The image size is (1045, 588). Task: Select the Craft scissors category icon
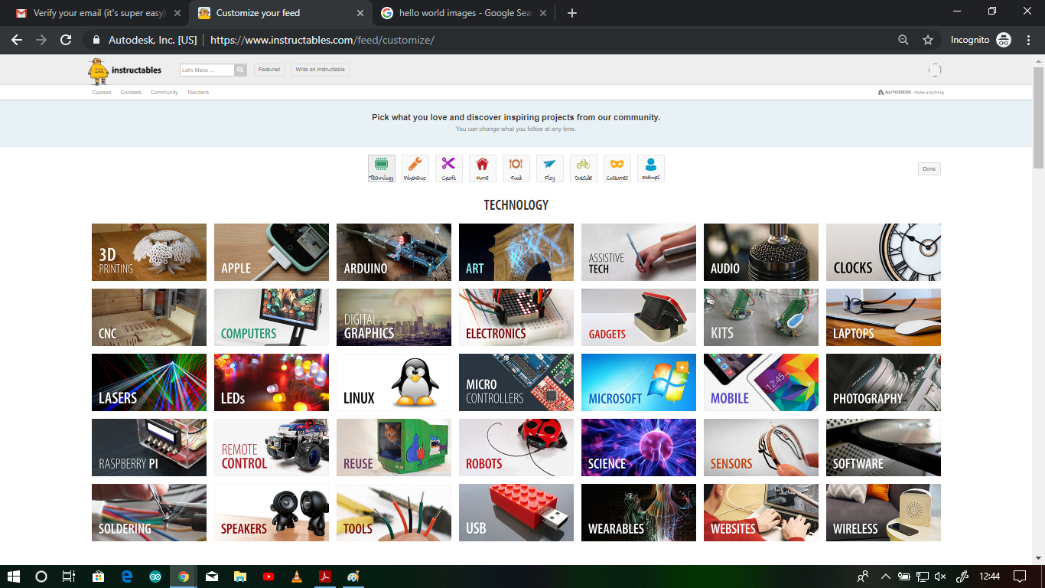[x=449, y=168]
